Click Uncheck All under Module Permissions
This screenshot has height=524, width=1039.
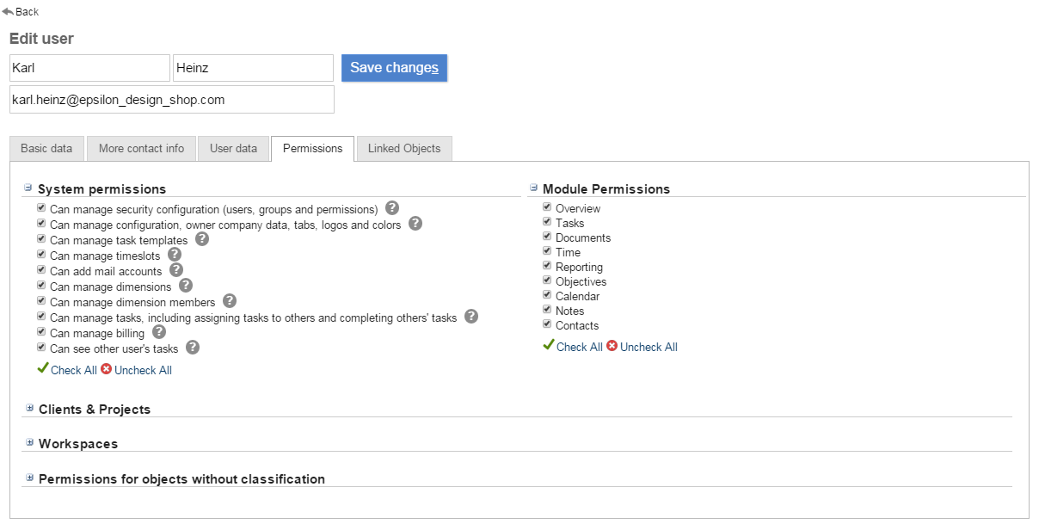[x=648, y=347]
